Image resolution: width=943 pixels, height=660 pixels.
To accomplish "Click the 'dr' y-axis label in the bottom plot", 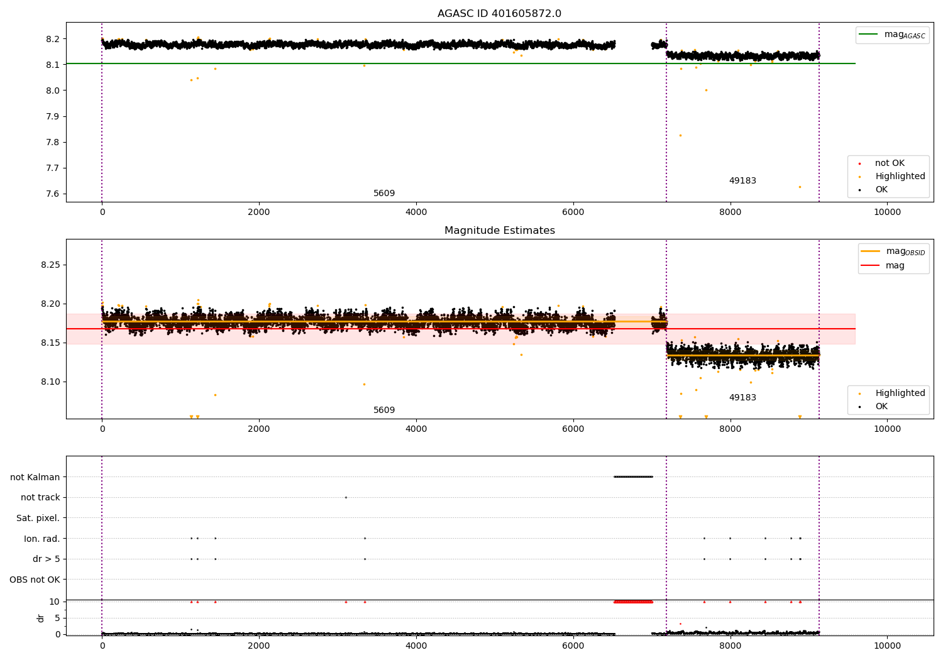I will 41,618.
